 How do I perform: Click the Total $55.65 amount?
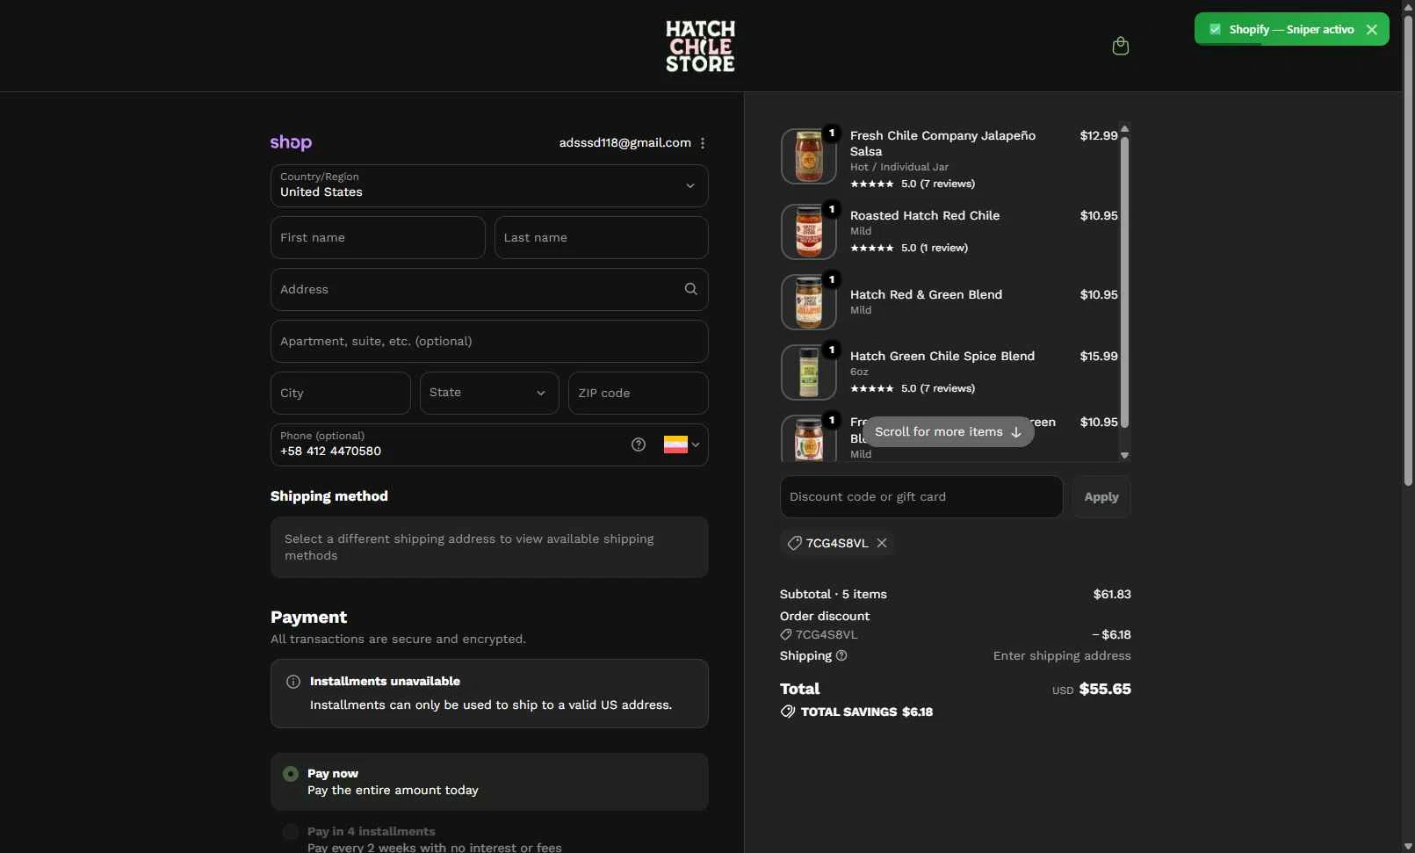[x=1105, y=689]
